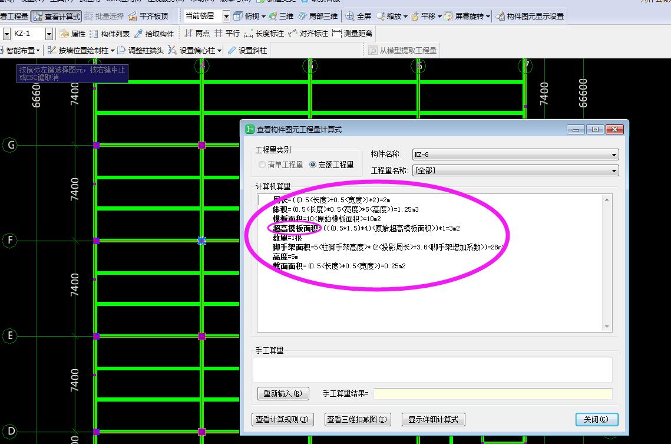671x444 pixels.
Task: Click 设置斜柱 tool
Action: click(x=247, y=51)
